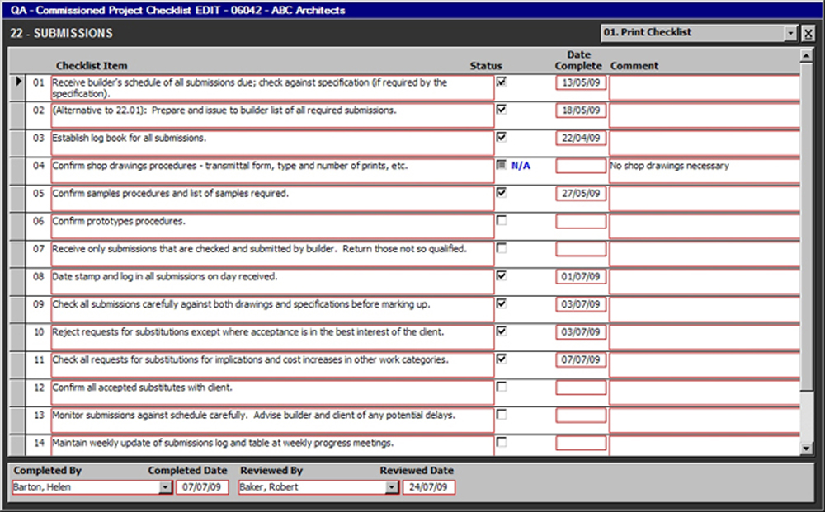Open the Print Checklist dropdown
825x512 pixels.
tap(791, 34)
